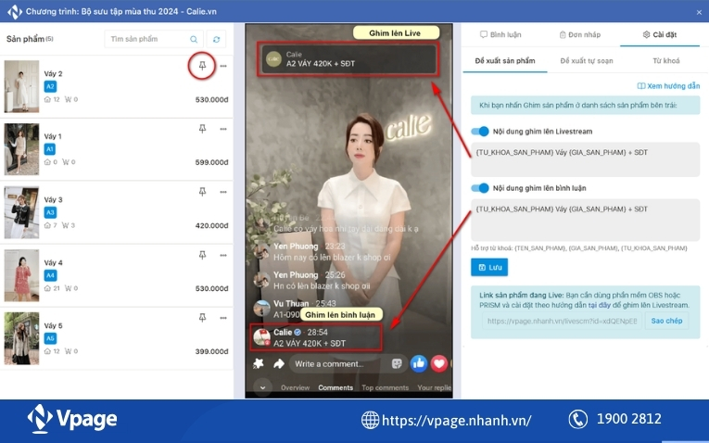The width and height of the screenshot is (709, 443).
Task: Toggle Nội dung ghim lên Livestream switch
Action: 480,131
